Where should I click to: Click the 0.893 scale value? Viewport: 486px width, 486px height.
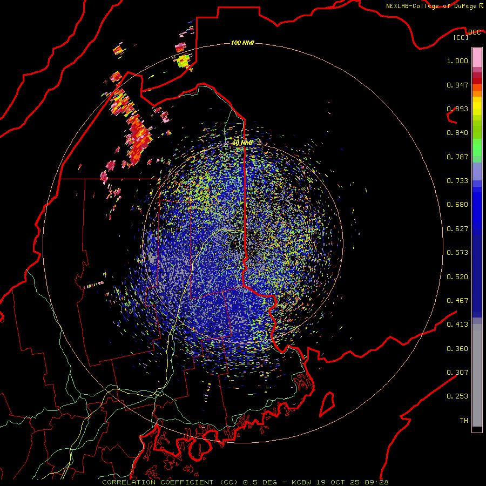457,109
